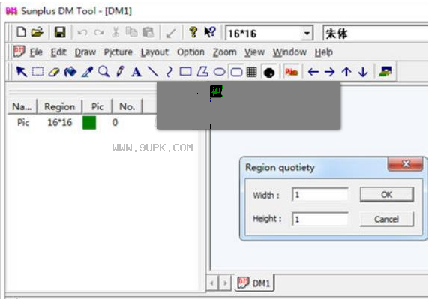The height and width of the screenshot is (299, 429).
Task: Open the Help menu
Action: tap(323, 52)
